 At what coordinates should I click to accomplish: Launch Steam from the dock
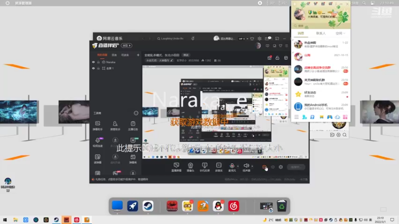coord(148,206)
